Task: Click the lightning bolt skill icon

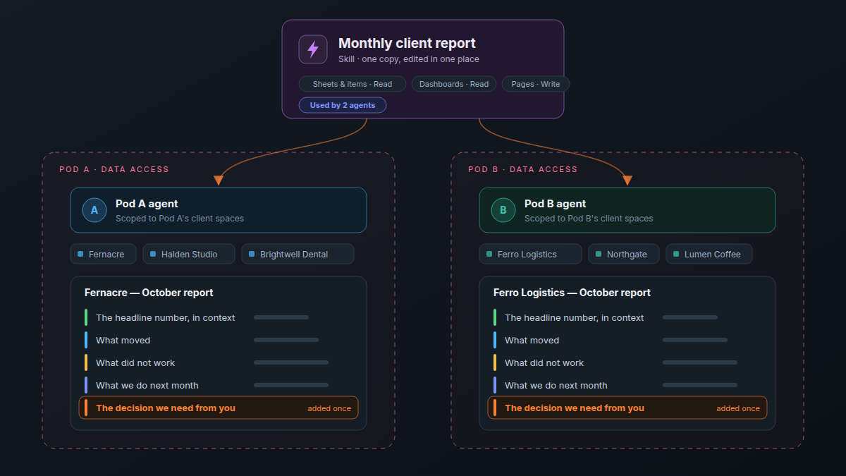Action: tap(313, 49)
